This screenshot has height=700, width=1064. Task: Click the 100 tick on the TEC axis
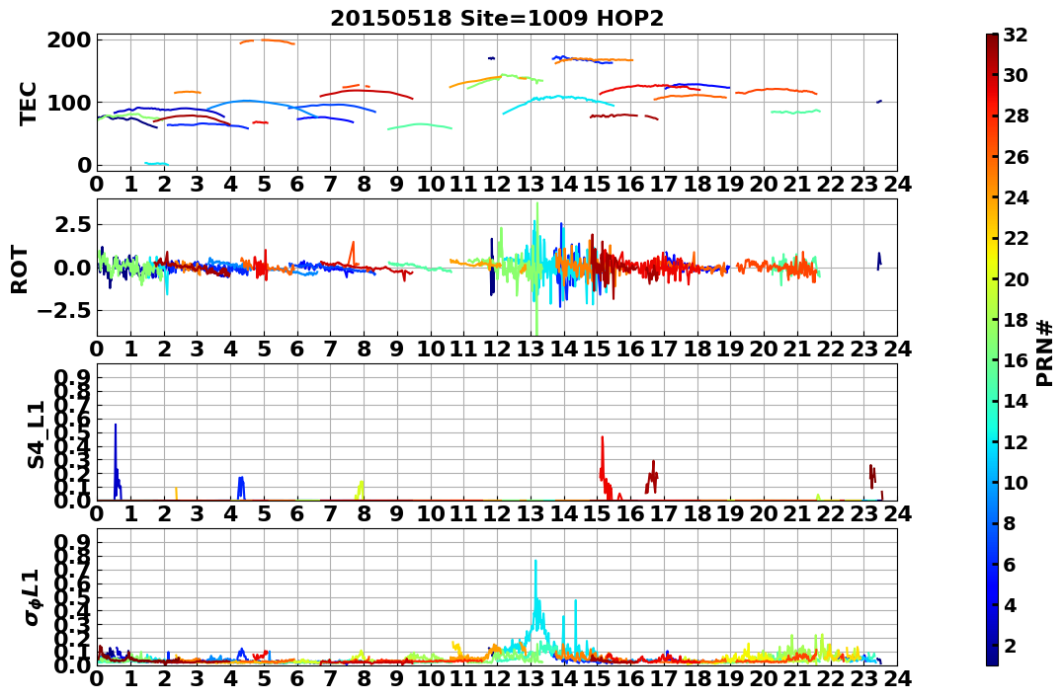[68, 103]
